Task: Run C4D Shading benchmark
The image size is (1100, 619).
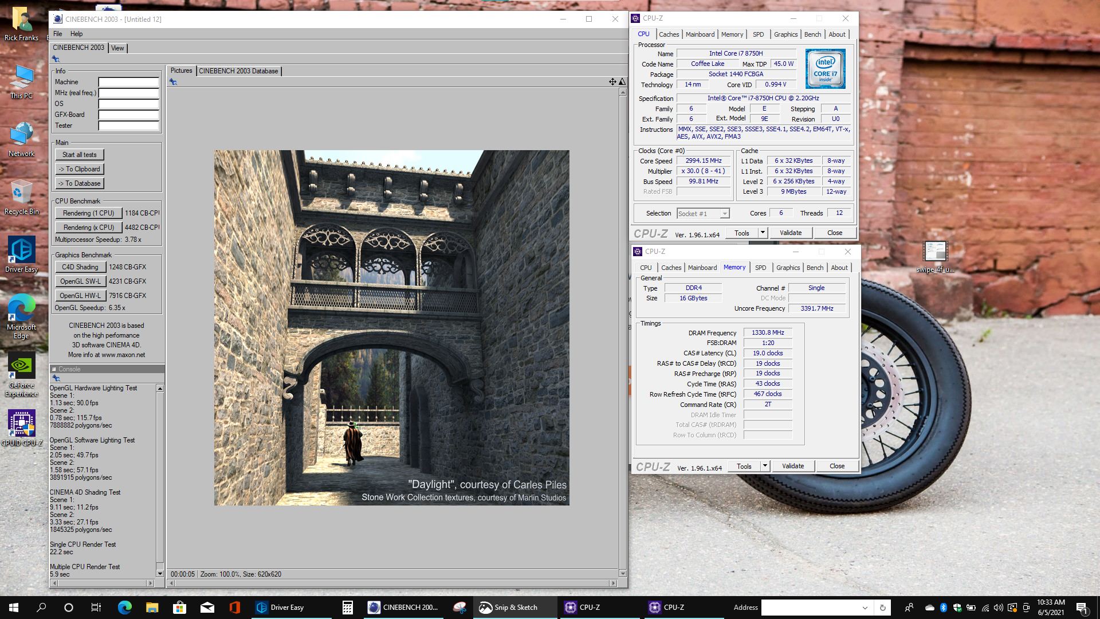Action: (80, 267)
